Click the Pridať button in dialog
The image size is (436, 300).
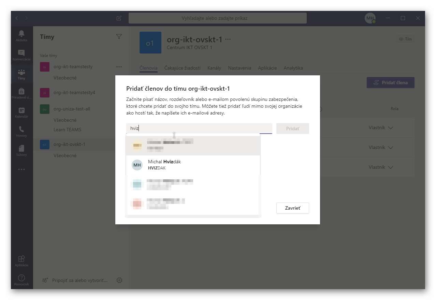tap(293, 129)
